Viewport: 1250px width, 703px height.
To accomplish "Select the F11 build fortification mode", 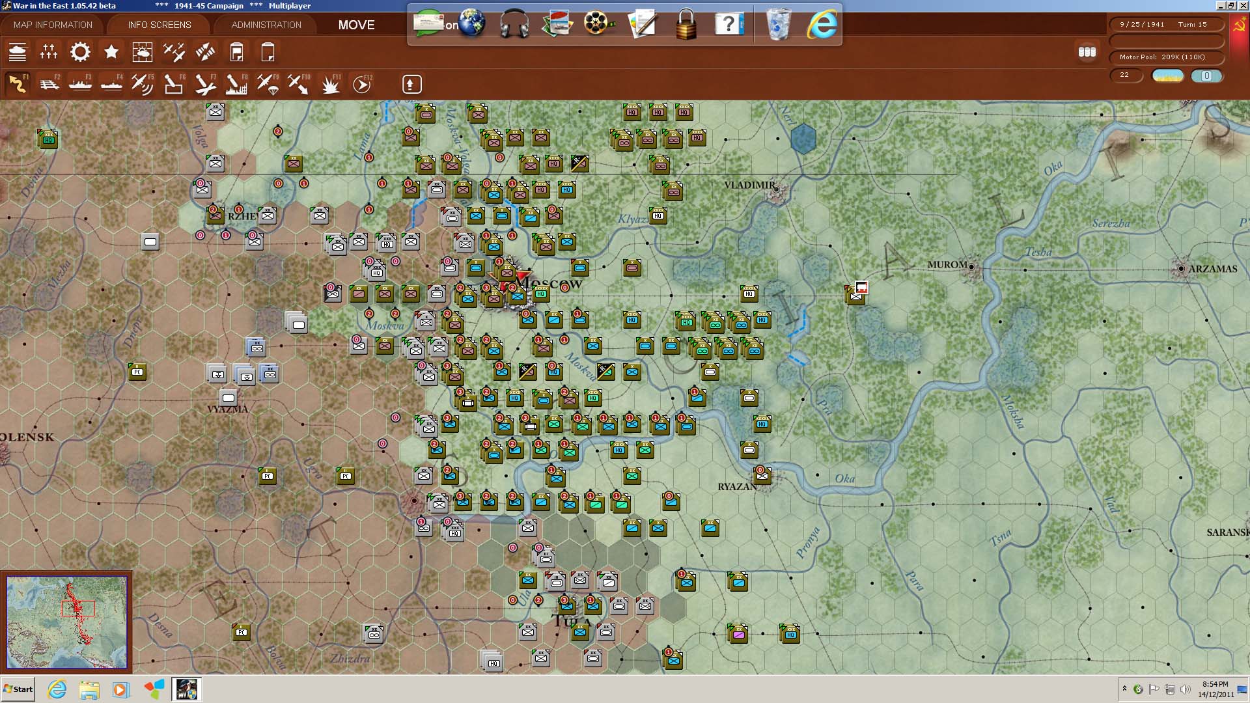I will click(330, 85).
